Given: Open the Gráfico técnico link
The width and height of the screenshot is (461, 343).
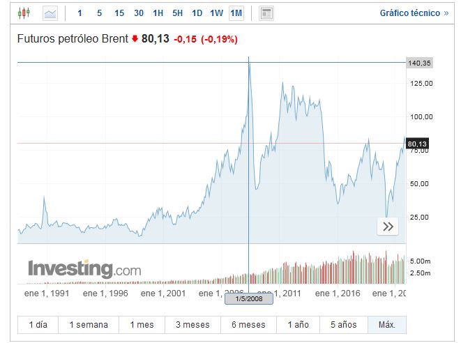Looking at the screenshot, I should 414,13.
